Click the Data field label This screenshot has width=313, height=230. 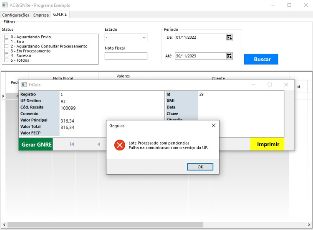tap(171, 107)
